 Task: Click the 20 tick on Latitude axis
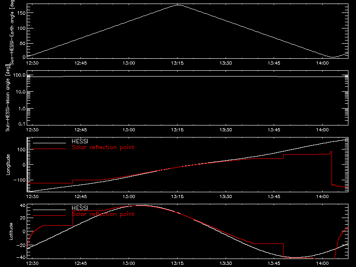click(23, 218)
